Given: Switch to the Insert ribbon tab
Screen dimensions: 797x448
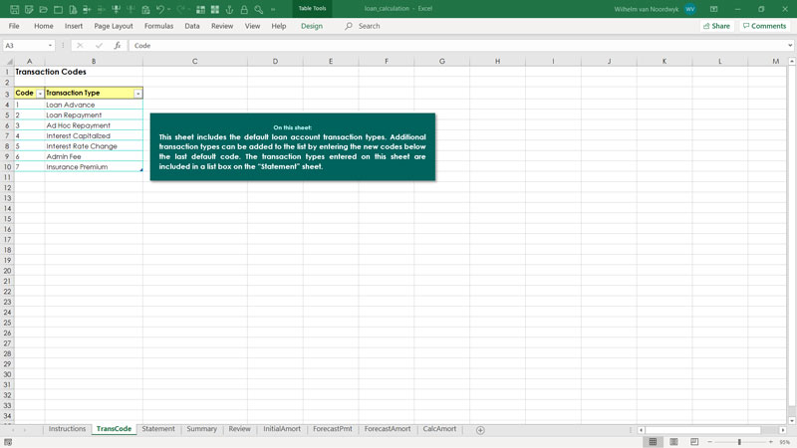Looking at the screenshot, I should 73,26.
